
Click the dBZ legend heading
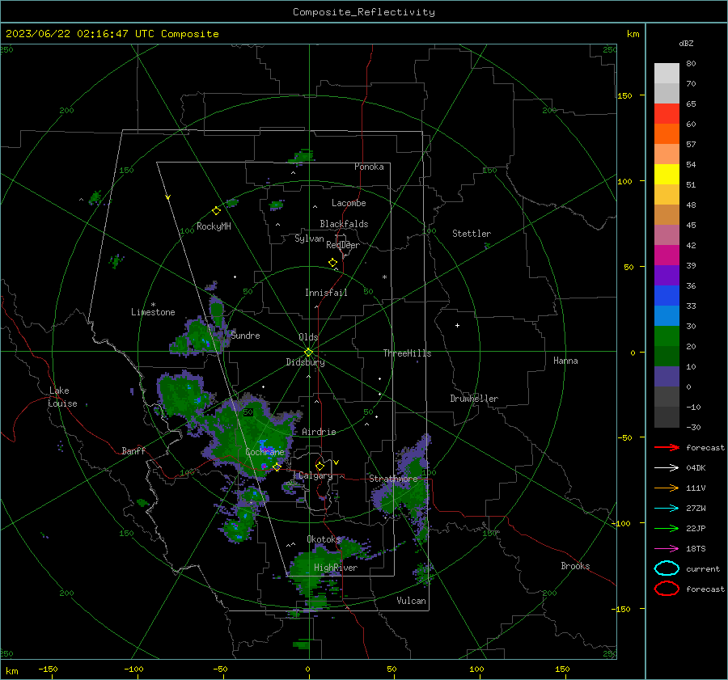tap(686, 44)
